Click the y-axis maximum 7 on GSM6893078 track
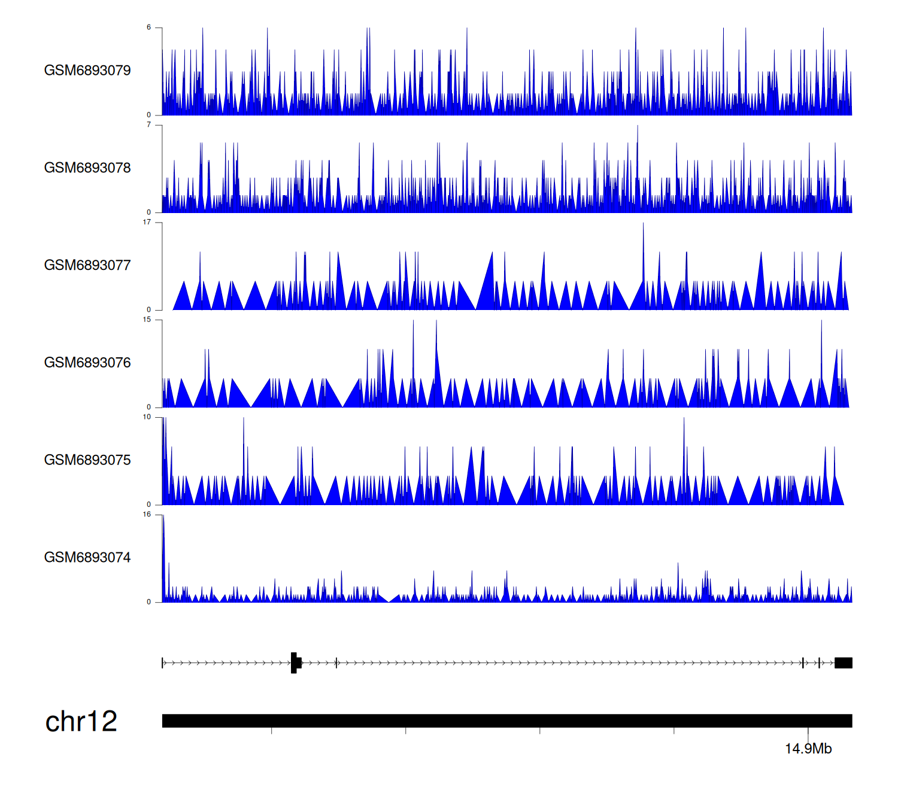Viewport: 898px width, 790px height. [x=148, y=125]
